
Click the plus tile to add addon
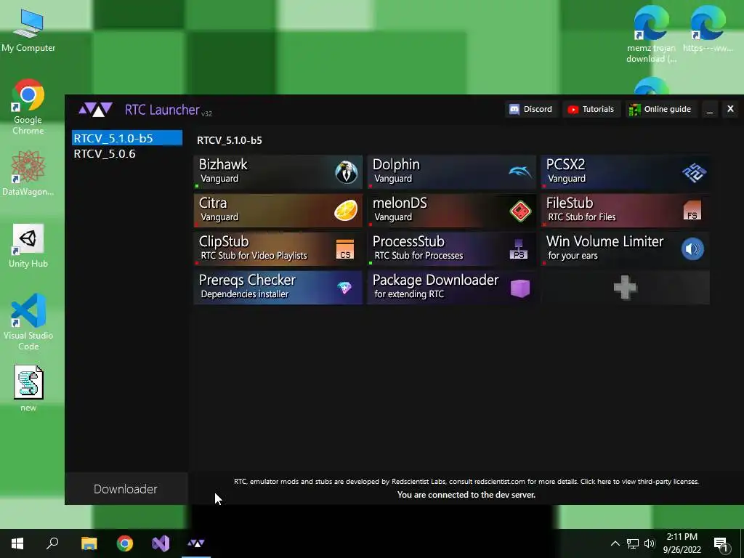point(626,288)
